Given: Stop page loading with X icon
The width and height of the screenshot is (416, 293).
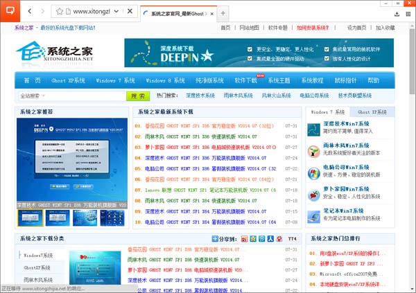Looking at the screenshot, I should click(x=130, y=12).
